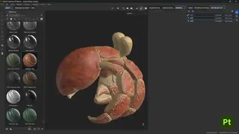Image resolution: width=239 pixels, height=134 pixels.
Task: Switch to the Substance 3D Assets tab
Action: tap(22, 8)
